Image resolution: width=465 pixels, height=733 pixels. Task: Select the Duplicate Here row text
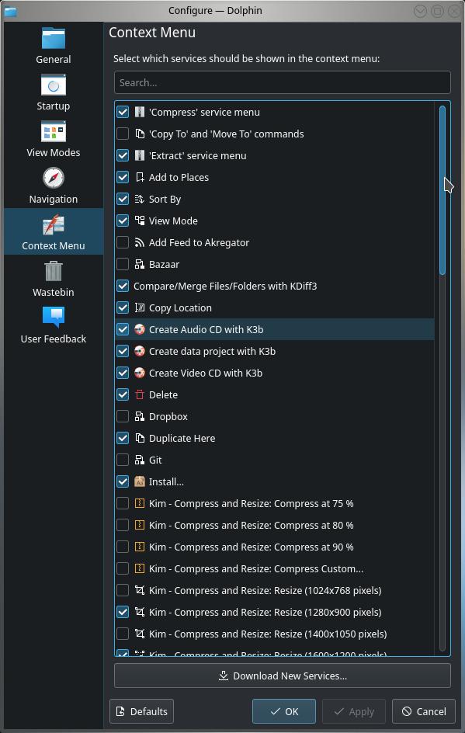click(x=182, y=438)
